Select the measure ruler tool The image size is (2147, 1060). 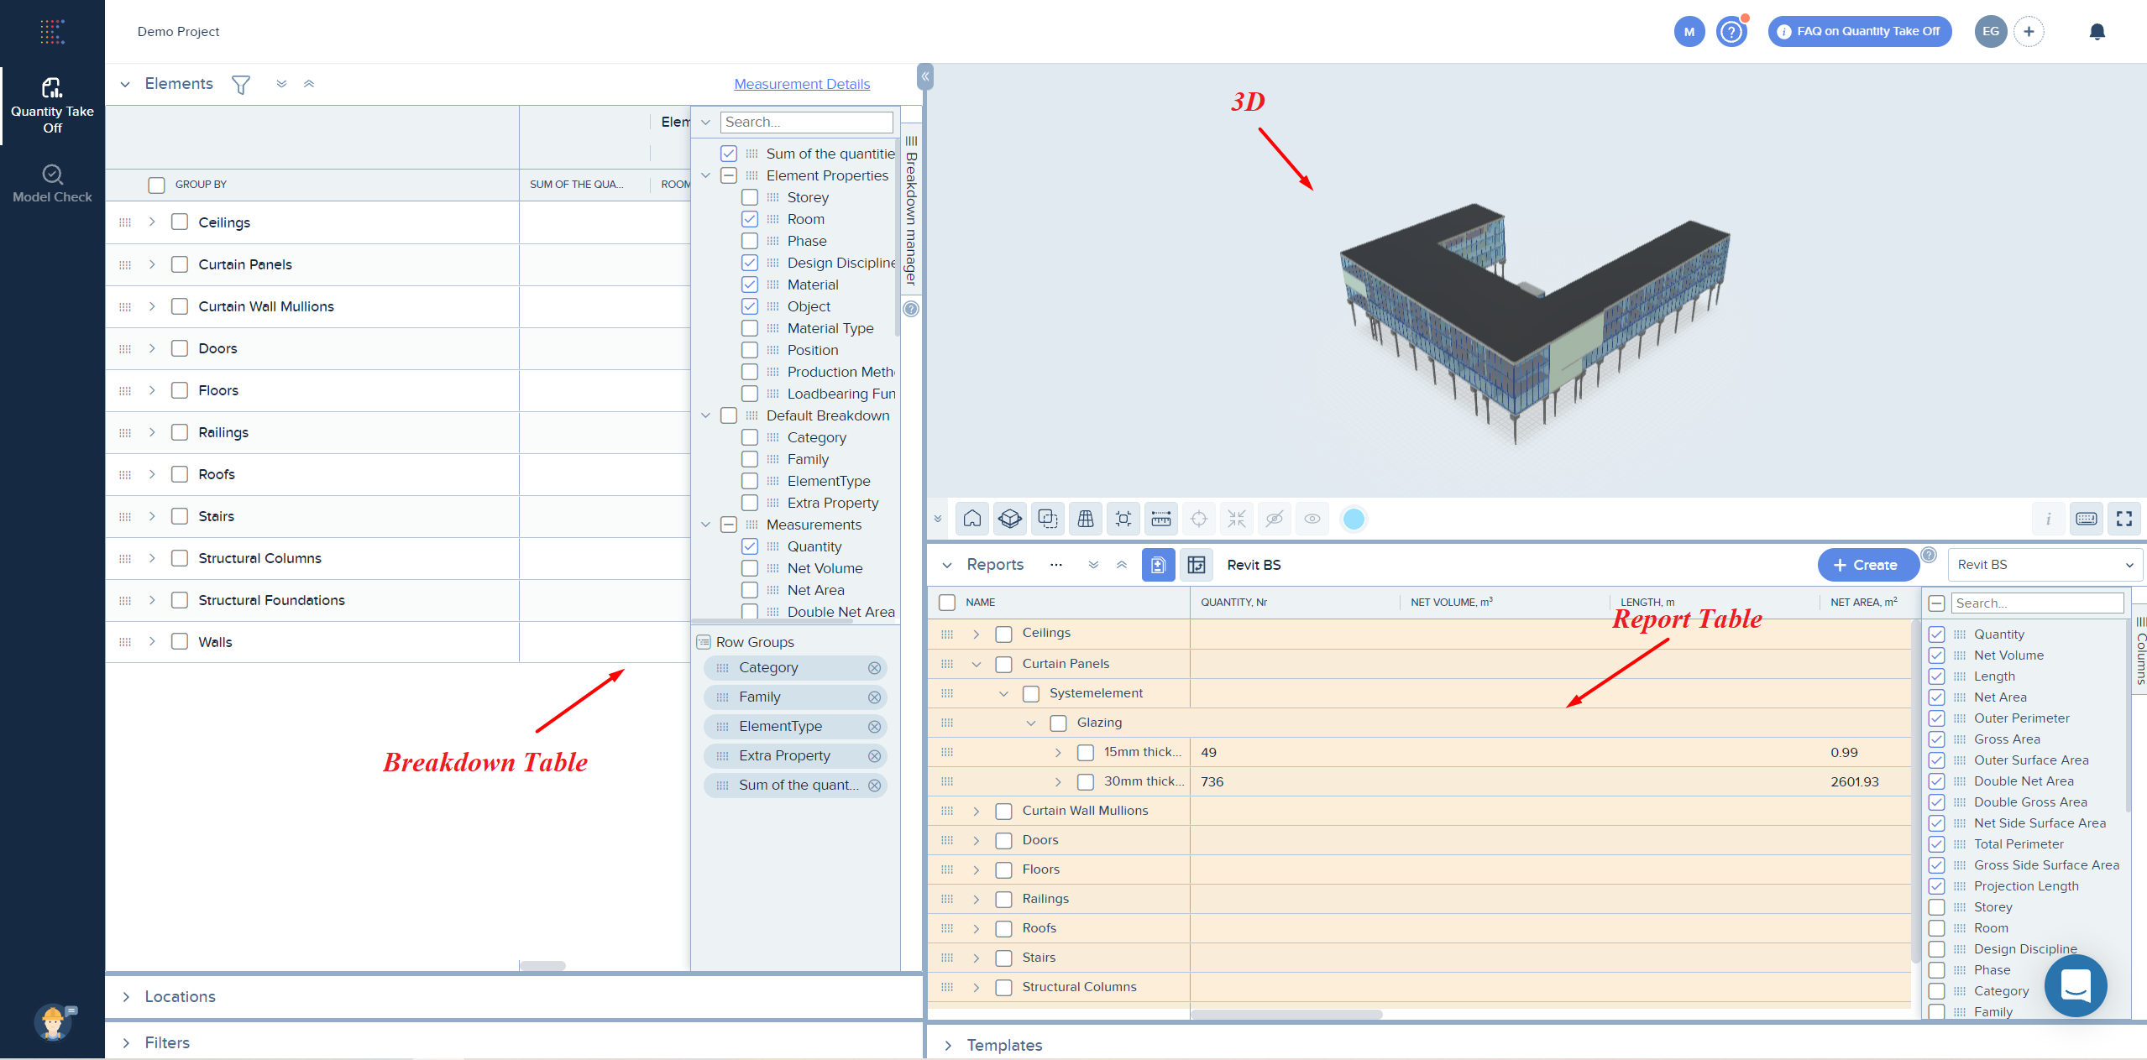(1161, 519)
